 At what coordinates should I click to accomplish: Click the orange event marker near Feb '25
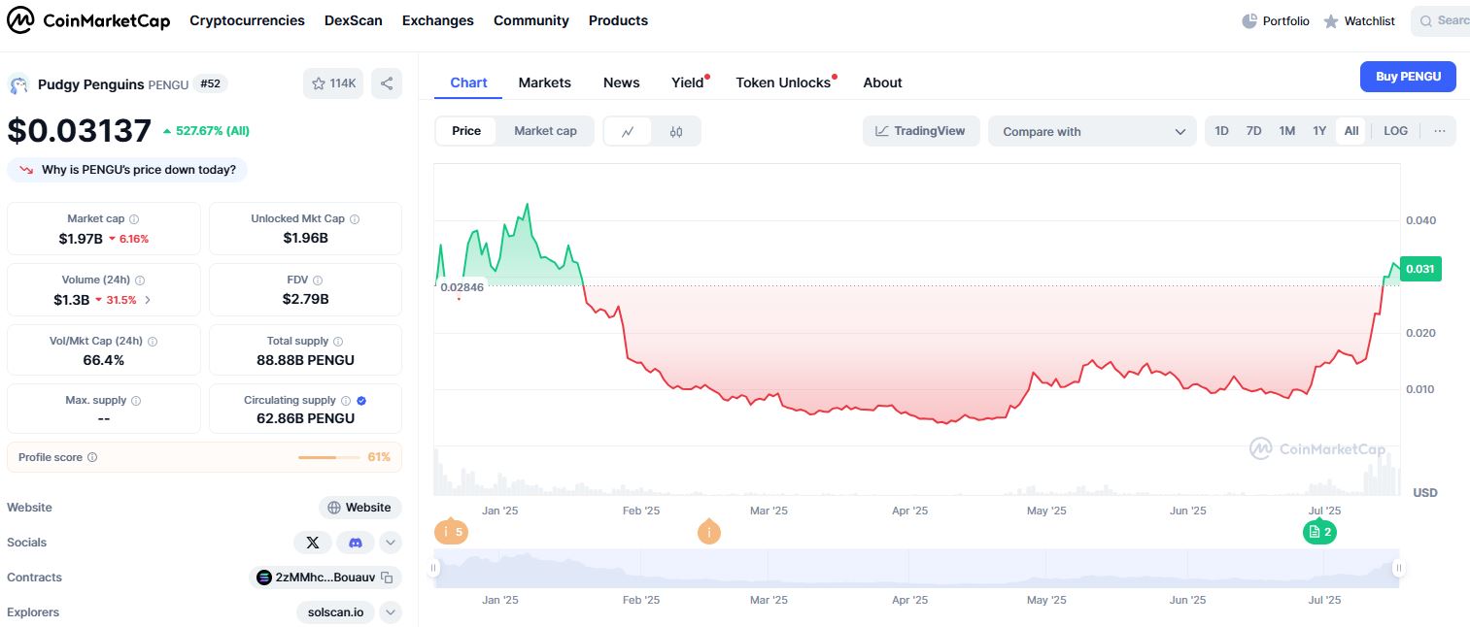click(x=709, y=532)
